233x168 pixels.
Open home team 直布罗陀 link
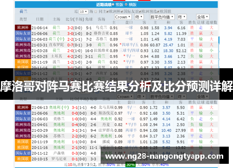click(x=56, y=45)
